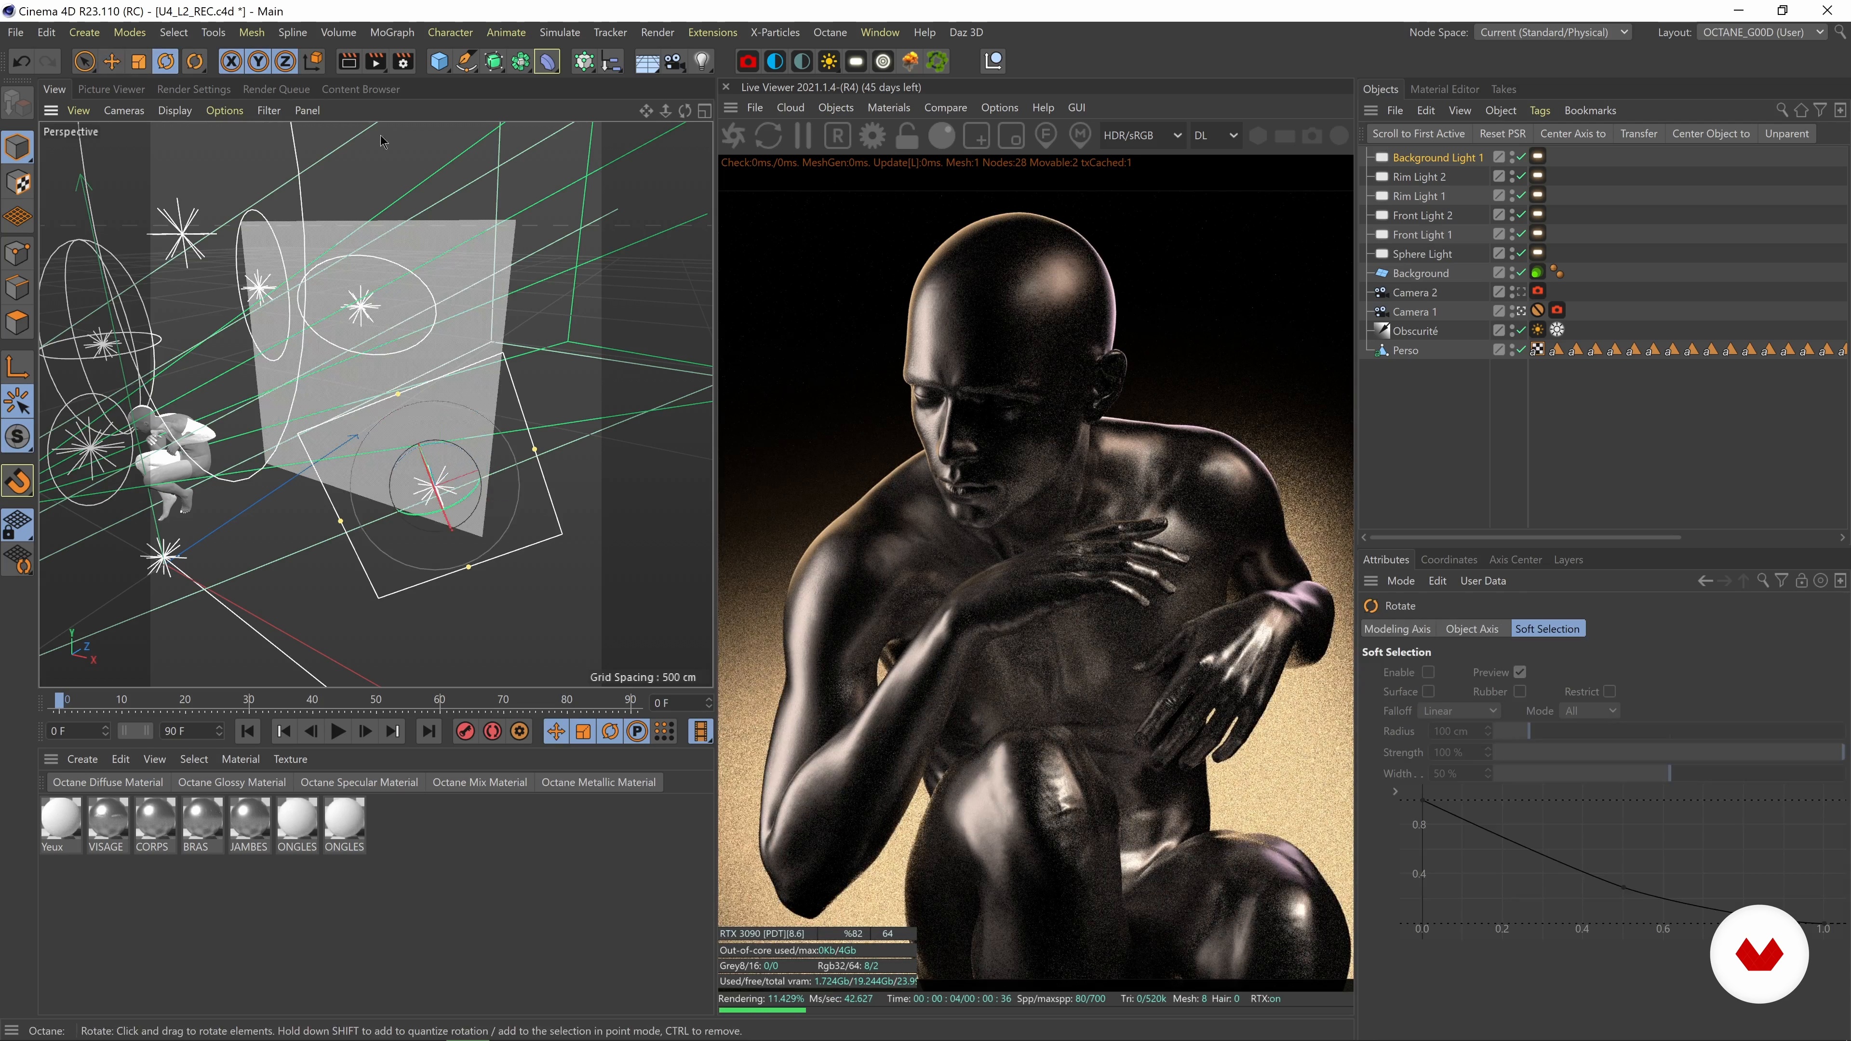
Task: Toggle the X-axis lock icon
Action: (x=231, y=62)
